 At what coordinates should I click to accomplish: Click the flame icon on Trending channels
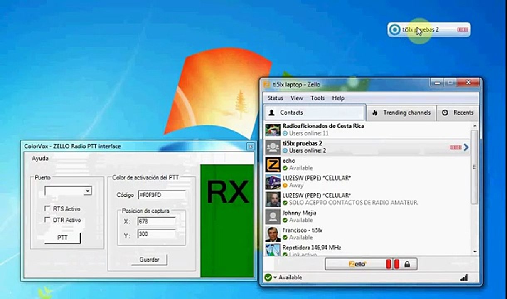click(375, 113)
